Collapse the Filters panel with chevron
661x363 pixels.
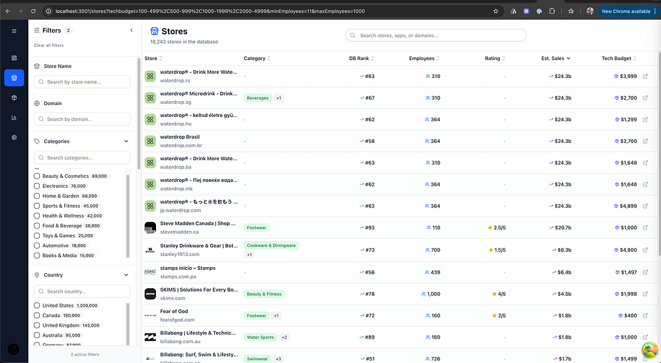click(x=132, y=30)
